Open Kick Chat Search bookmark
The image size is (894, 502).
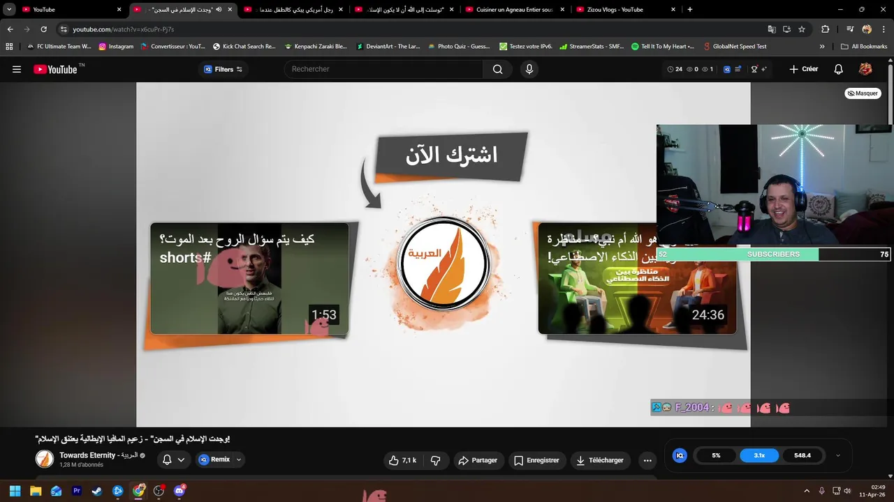[x=244, y=47]
